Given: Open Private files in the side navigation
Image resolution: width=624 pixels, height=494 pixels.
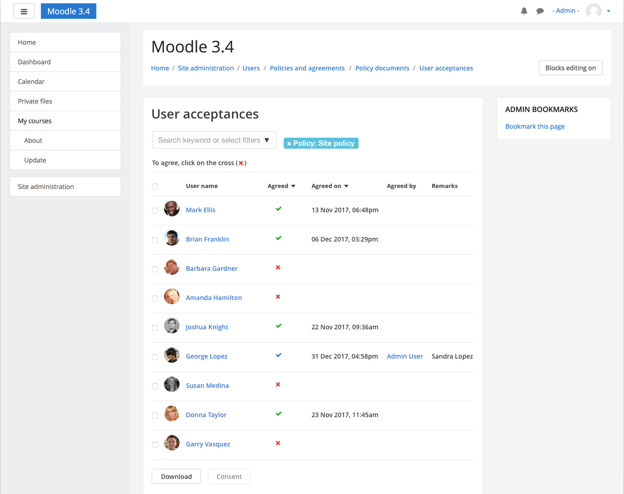Looking at the screenshot, I should [65, 101].
